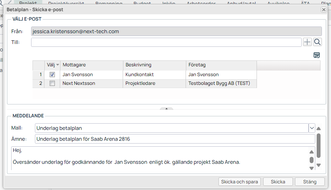This screenshot has height=190, width=331.
Task: Add recipient with the plus icon
Action: click(307, 42)
